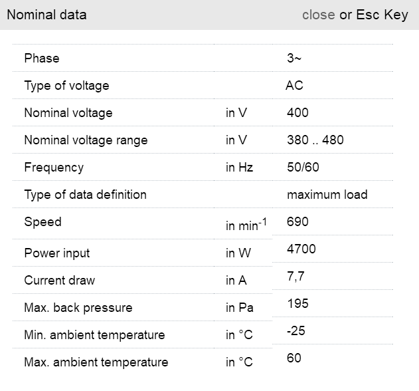This screenshot has height=391, width=419.
Task: Select the Phase row label
Action: [42, 59]
